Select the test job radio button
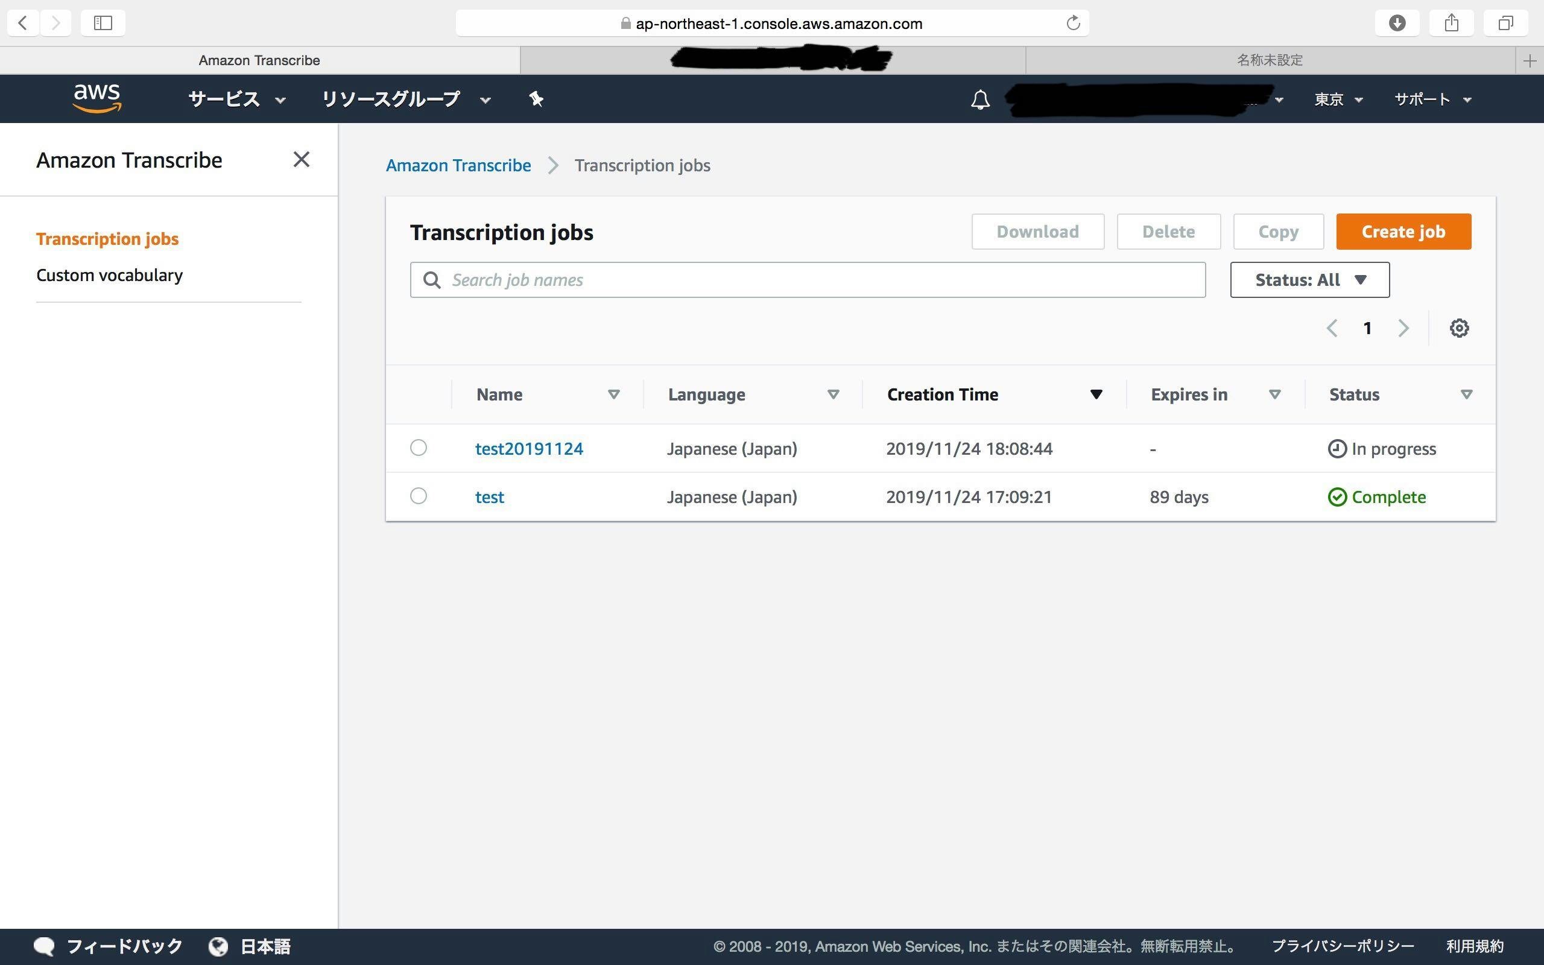This screenshot has width=1544, height=965. click(419, 496)
